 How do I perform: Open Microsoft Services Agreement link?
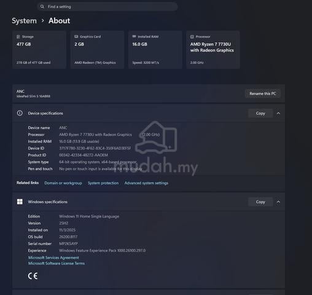pos(53,258)
